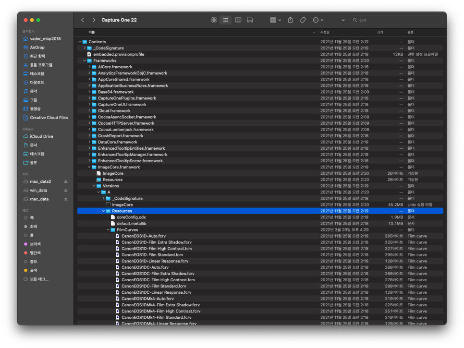The width and height of the screenshot is (464, 348).
Task: Select the Base64.framework row
Action: click(260, 92)
